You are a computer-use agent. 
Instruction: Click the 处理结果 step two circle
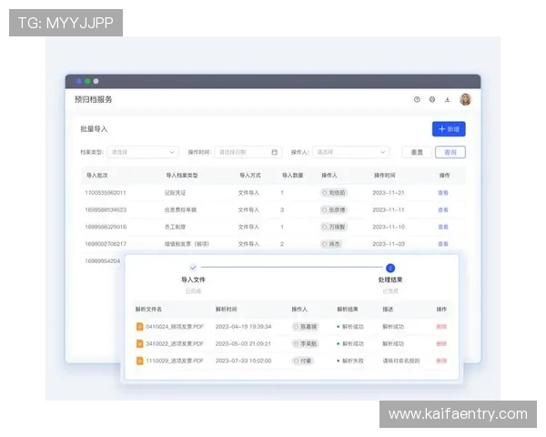pyautogui.click(x=390, y=268)
